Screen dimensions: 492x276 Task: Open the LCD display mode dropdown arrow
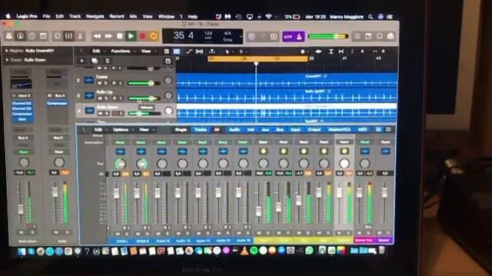point(241,36)
